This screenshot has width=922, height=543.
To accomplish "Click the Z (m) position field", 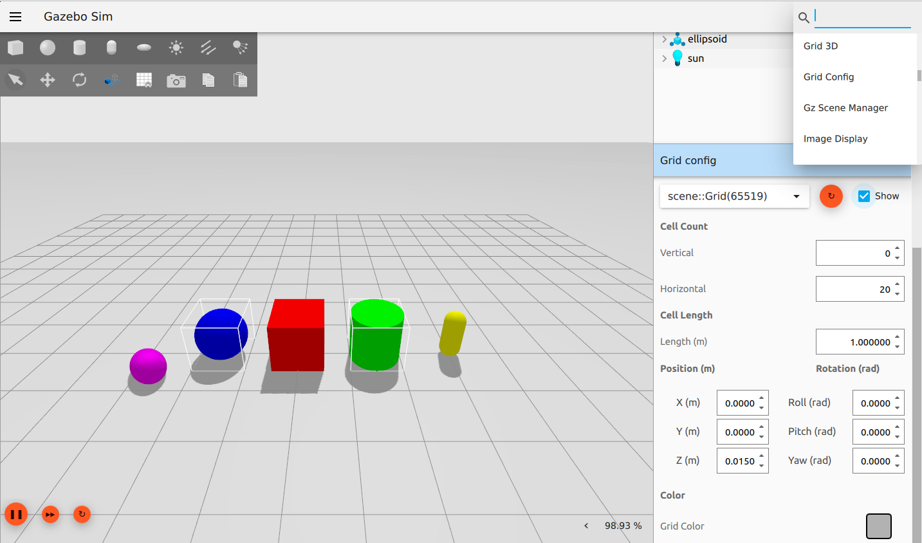I will [x=742, y=461].
